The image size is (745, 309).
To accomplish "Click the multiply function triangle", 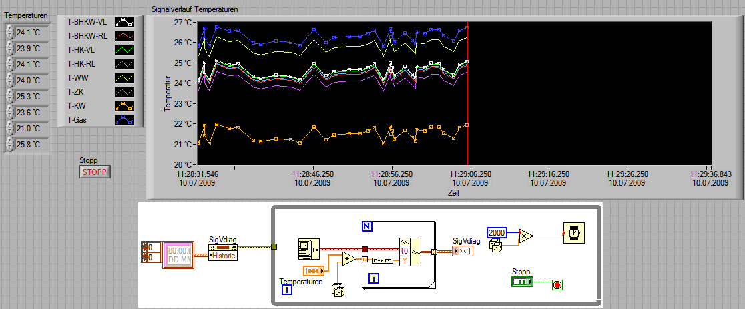I will (x=525, y=236).
